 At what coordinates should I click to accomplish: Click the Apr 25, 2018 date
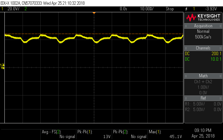click(x=203, y=136)
